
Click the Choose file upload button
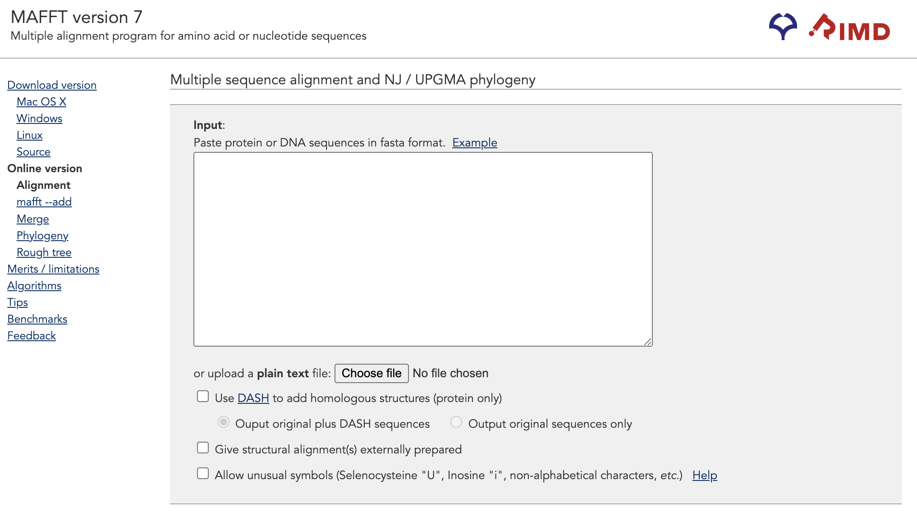(371, 373)
